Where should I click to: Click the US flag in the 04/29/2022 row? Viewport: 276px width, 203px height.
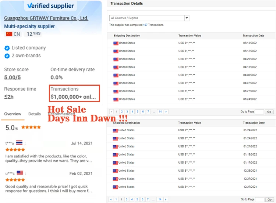pos(116,59)
